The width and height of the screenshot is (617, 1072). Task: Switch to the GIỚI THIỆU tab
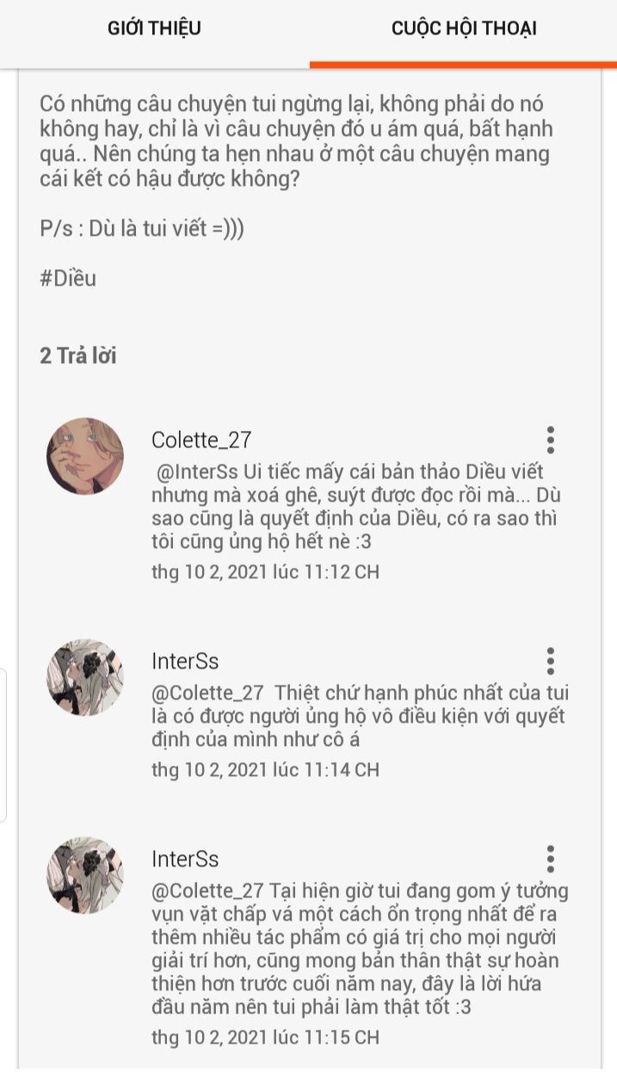tap(154, 28)
